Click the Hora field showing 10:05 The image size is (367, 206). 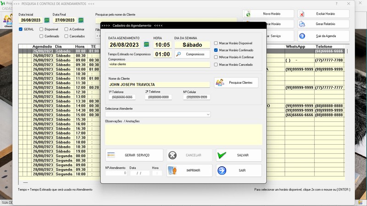tap(162, 44)
